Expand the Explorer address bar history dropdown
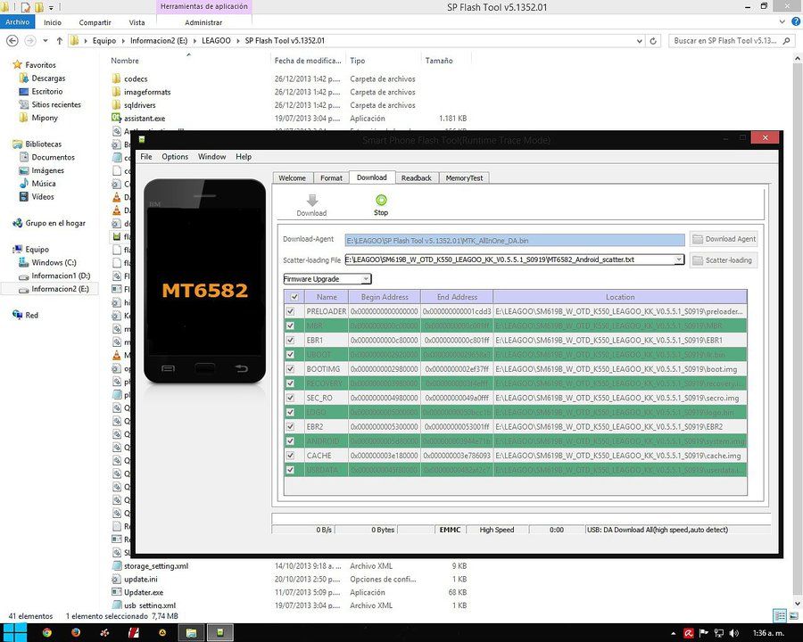 (639, 41)
